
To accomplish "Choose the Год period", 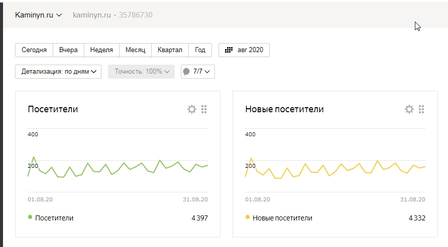I will (x=200, y=50).
